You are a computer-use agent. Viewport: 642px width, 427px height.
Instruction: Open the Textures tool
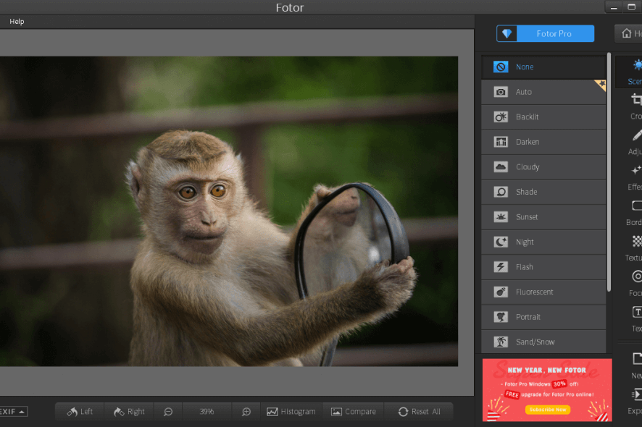pyautogui.click(x=635, y=248)
